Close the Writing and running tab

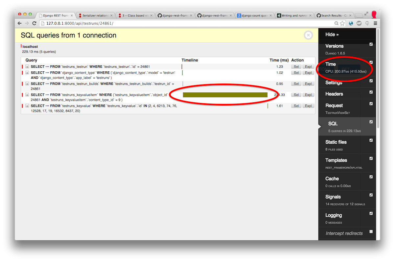coord(310,15)
